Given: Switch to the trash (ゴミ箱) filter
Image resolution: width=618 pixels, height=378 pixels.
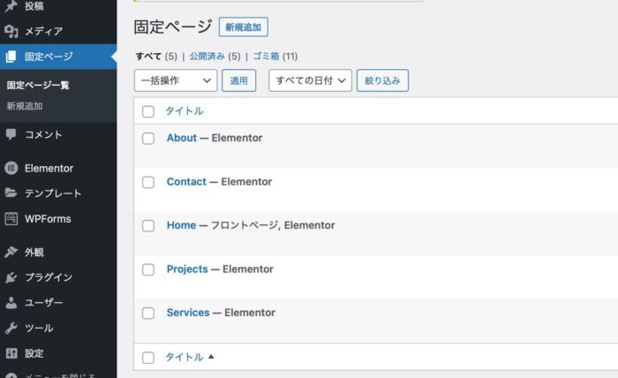Looking at the screenshot, I should [x=261, y=56].
